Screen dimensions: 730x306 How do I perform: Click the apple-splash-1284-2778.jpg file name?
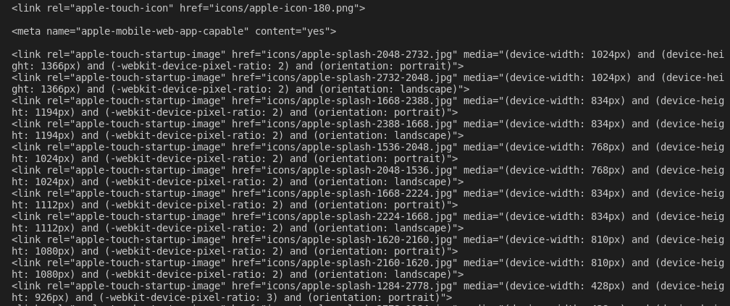coord(377,287)
